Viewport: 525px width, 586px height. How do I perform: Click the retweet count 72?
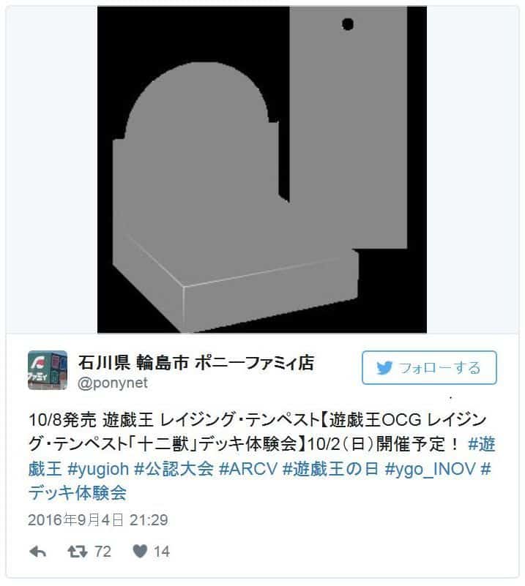tap(103, 552)
